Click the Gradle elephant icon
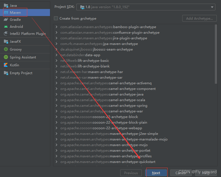Screen dimensions: 221x177 coord(6,19)
